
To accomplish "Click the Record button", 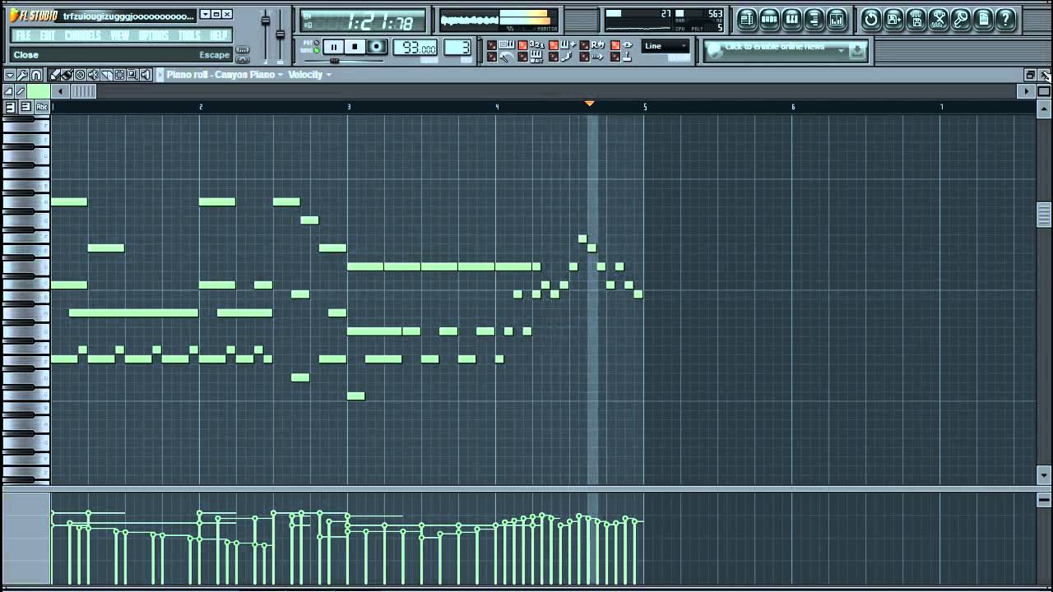I will click(x=376, y=47).
